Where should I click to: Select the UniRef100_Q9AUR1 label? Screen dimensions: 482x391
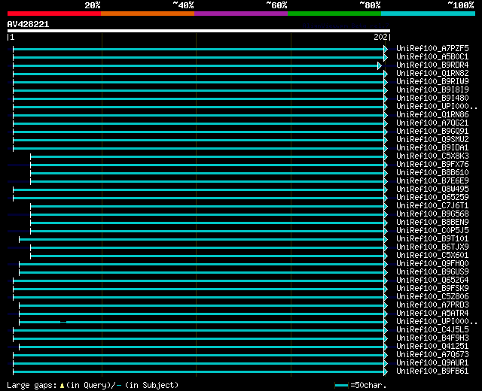tap(432, 363)
